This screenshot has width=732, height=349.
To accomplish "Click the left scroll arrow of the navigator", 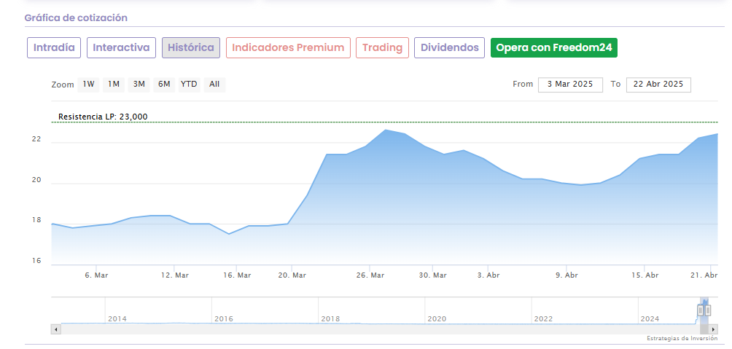I will (x=55, y=329).
